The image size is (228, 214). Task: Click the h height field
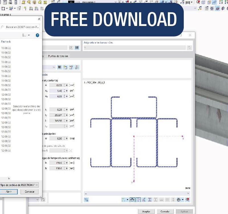[x=56, y=168]
